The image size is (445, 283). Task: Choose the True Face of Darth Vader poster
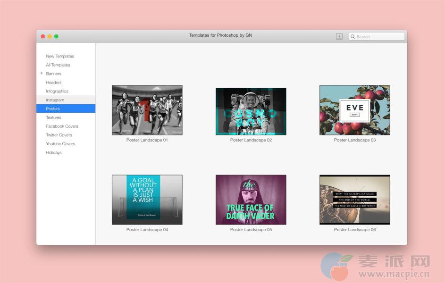tap(251, 200)
